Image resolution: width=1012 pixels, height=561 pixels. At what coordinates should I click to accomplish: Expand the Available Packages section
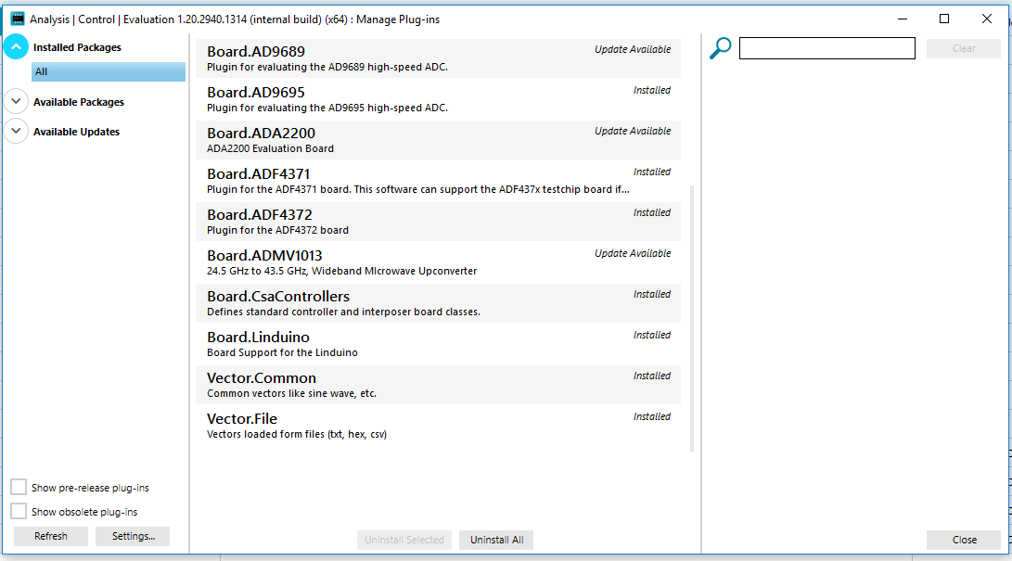pos(16,101)
